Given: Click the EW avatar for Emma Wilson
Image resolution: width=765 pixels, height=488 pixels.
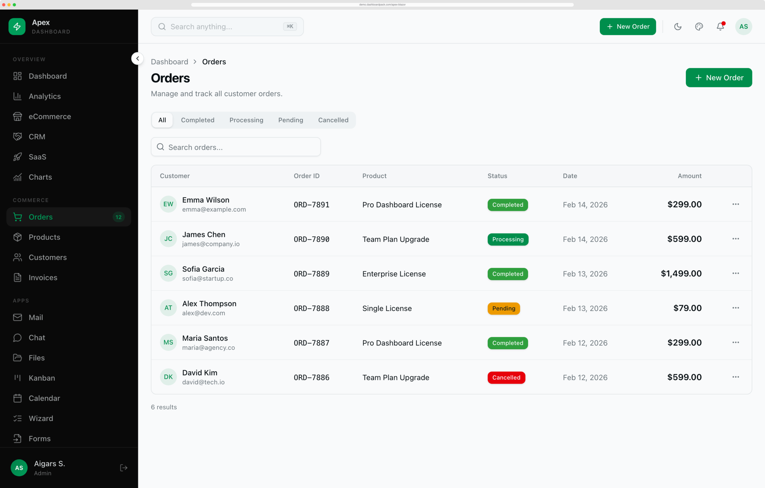Looking at the screenshot, I should (x=168, y=204).
